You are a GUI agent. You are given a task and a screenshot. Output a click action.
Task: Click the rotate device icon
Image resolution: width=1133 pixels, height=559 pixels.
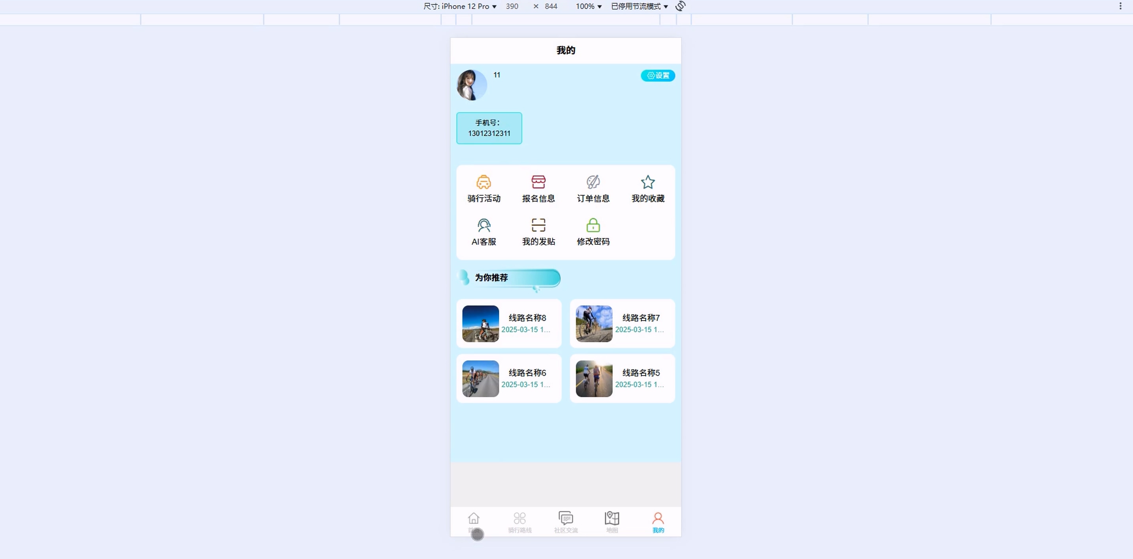click(x=680, y=6)
